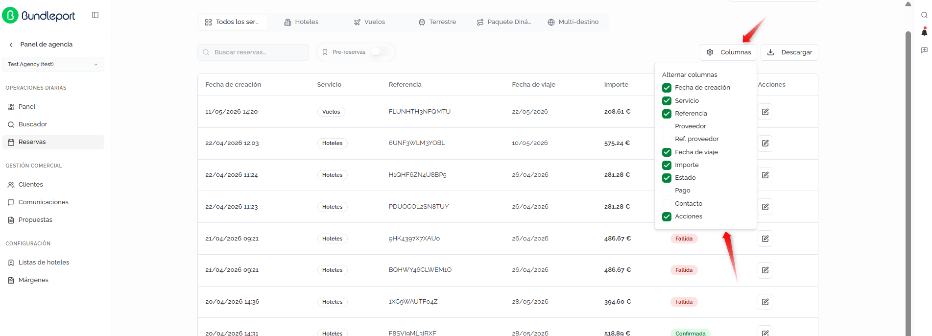Switch to the Hoteles tab
This screenshot has width=932, height=336.
tap(301, 22)
